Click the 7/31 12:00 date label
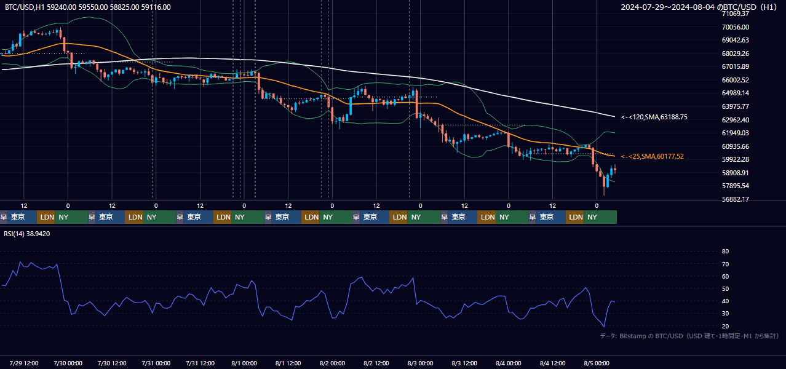The width and height of the screenshot is (786, 369). click(200, 363)
